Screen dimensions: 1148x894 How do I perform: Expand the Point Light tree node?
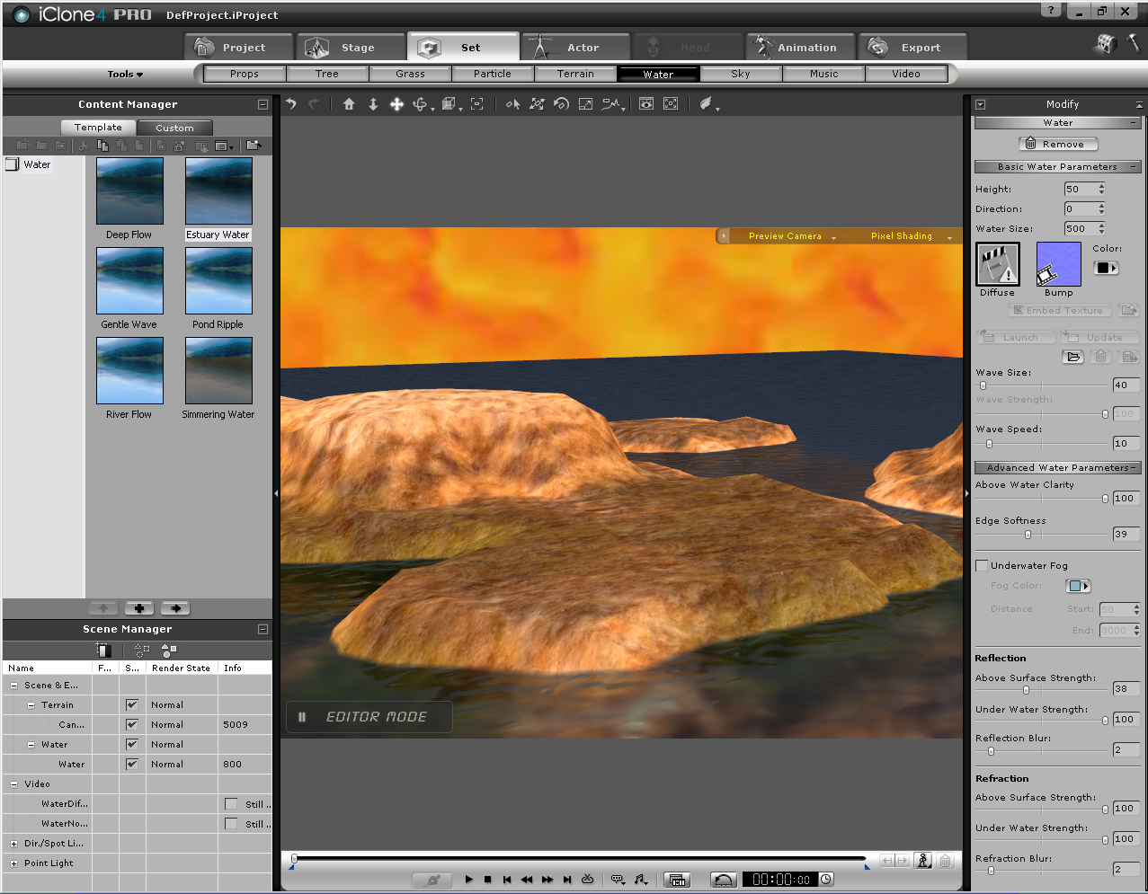(x=13, y=863)
